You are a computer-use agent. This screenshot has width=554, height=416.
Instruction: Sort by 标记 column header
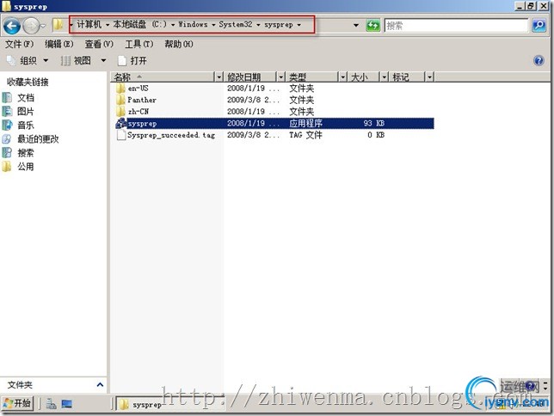coord(407,76)
